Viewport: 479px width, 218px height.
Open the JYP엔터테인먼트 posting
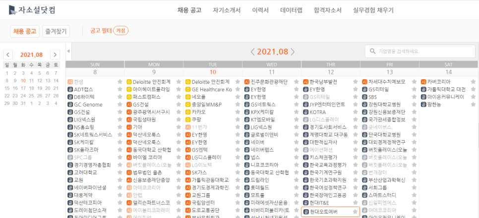point(327,105)
